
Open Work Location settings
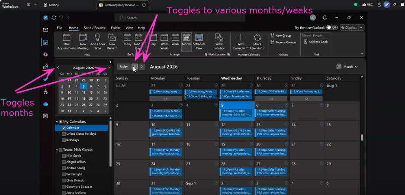(219, 42)
